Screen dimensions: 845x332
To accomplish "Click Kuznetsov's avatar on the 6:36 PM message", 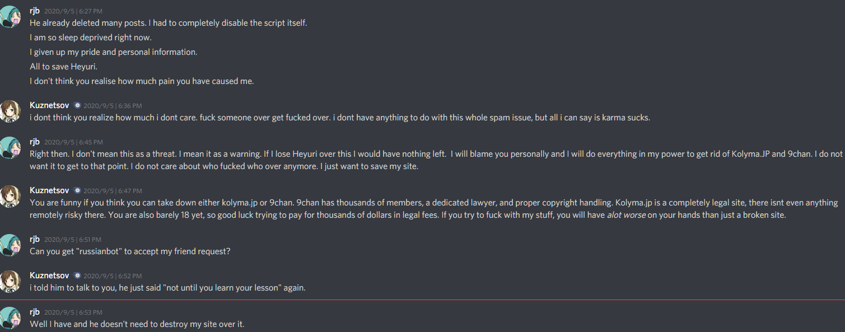I will coord(11,111).
